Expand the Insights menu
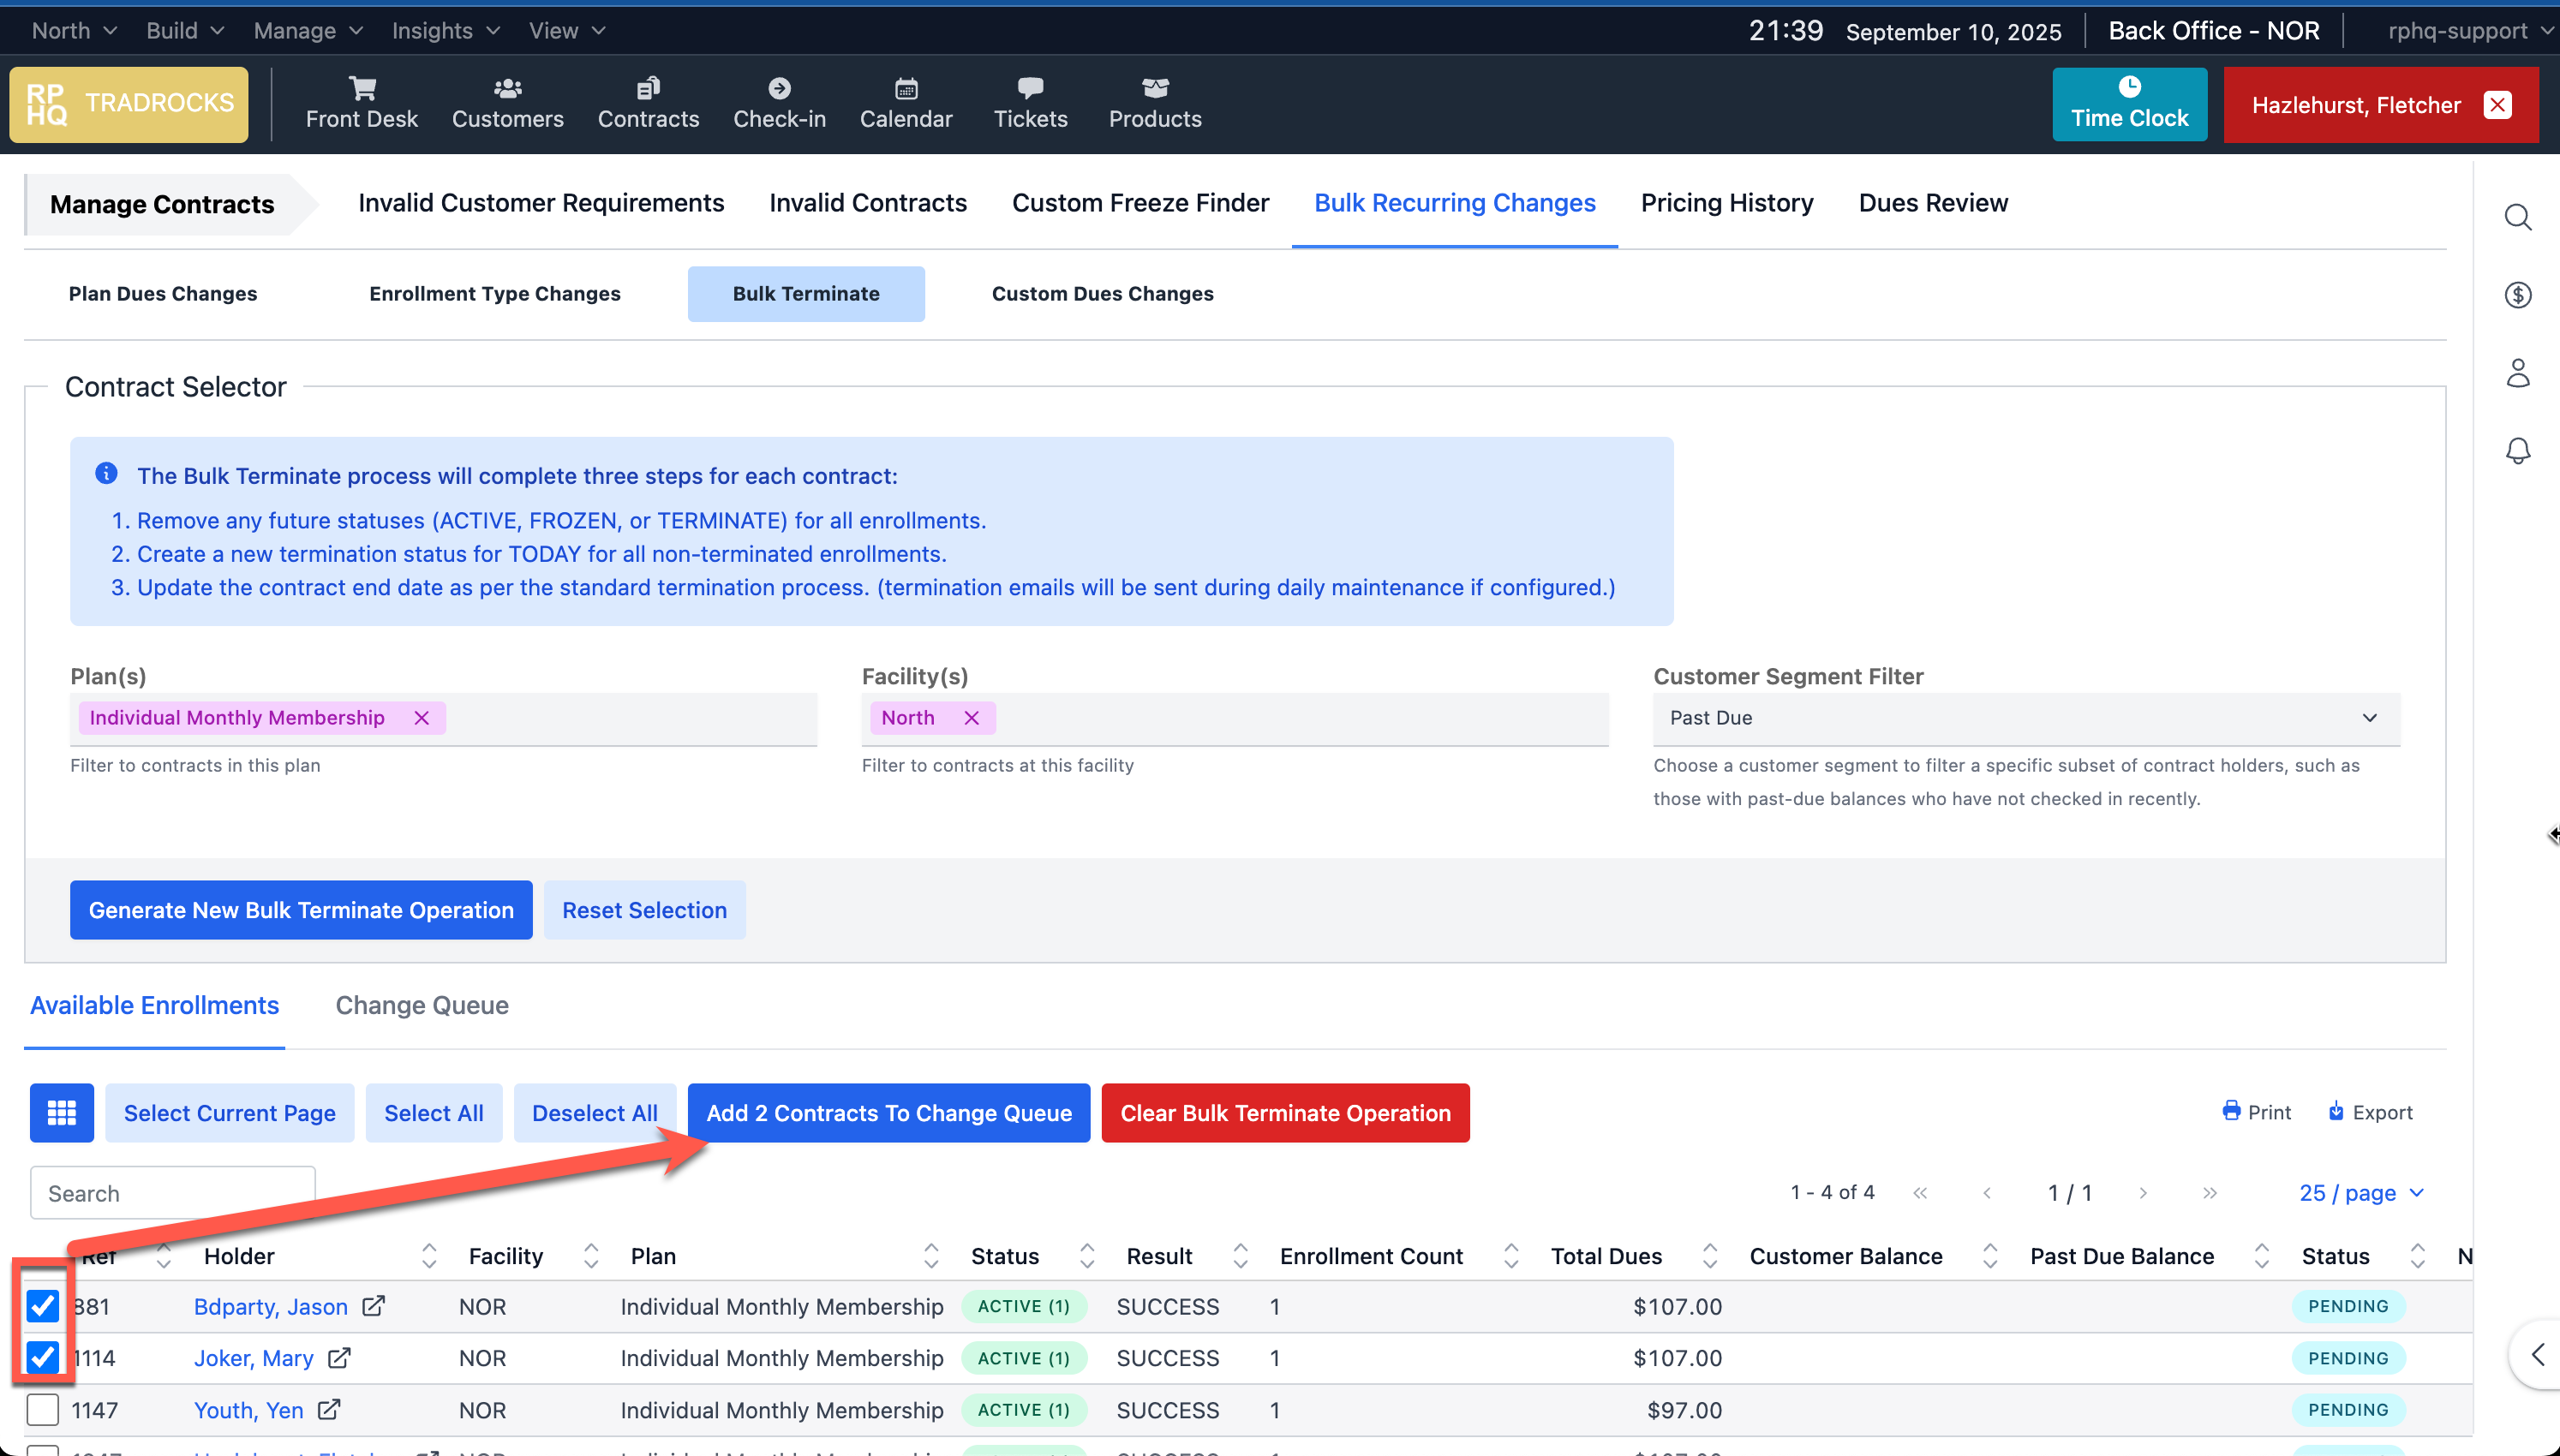This screenshot has width=2560, height=1456. click(x=444, y=31)
